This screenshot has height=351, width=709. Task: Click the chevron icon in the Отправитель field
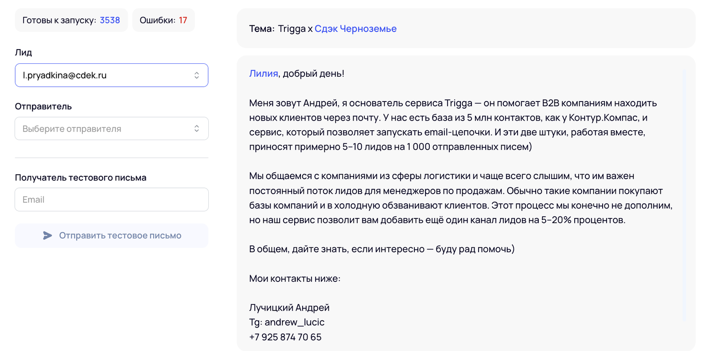197,129
